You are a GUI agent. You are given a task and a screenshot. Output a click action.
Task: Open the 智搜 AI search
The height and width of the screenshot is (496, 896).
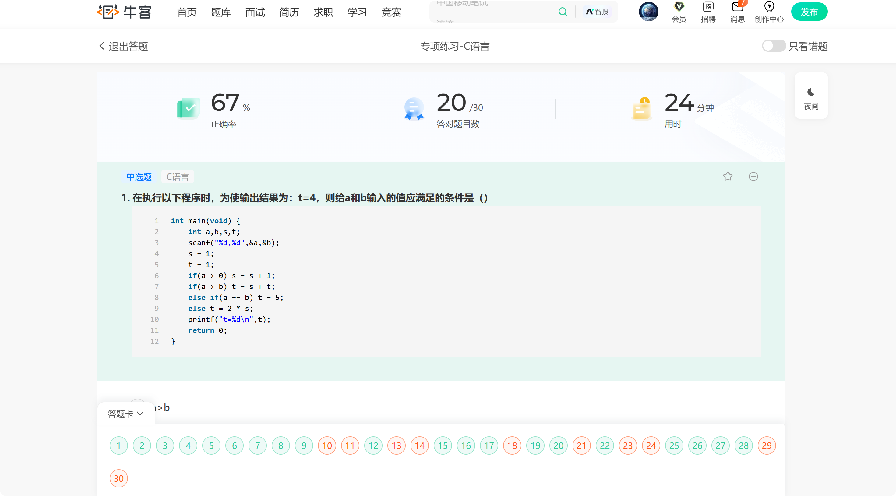597,12
